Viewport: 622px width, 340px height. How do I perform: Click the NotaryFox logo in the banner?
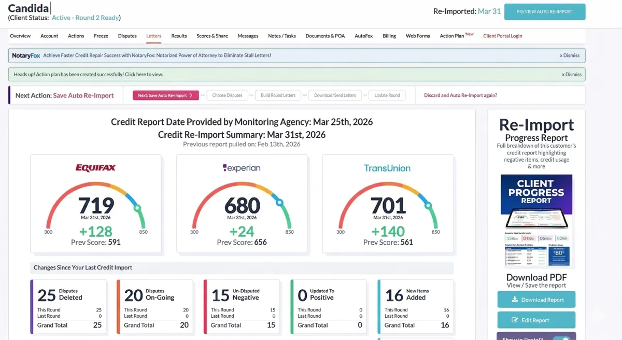pyautogui.click(x=26, y=55)
